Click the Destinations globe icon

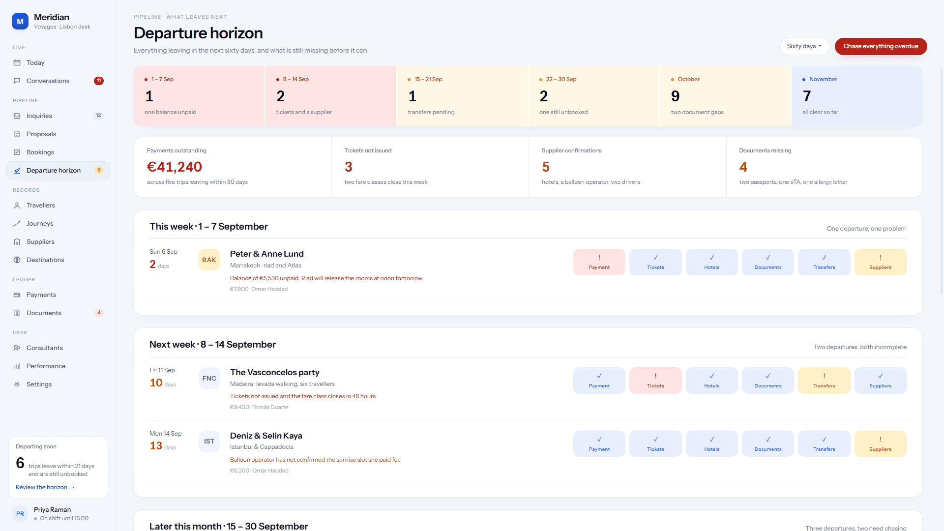point(17,260)
